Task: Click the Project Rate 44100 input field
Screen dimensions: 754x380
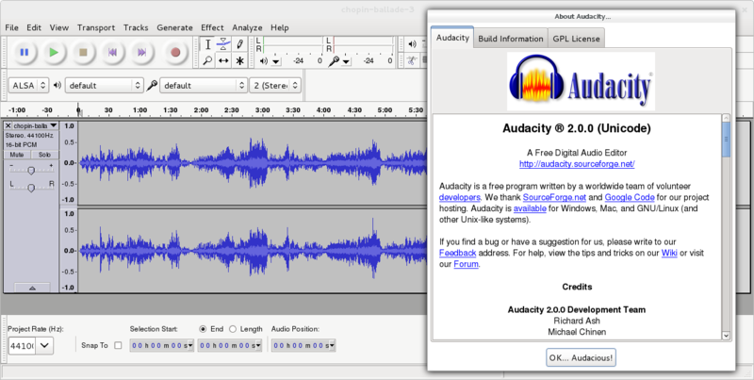Action: pos(22,345)
